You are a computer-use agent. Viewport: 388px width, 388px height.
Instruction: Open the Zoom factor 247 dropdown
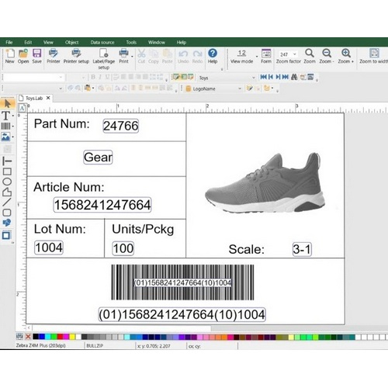pyautogui.click(x=295, y=54)
